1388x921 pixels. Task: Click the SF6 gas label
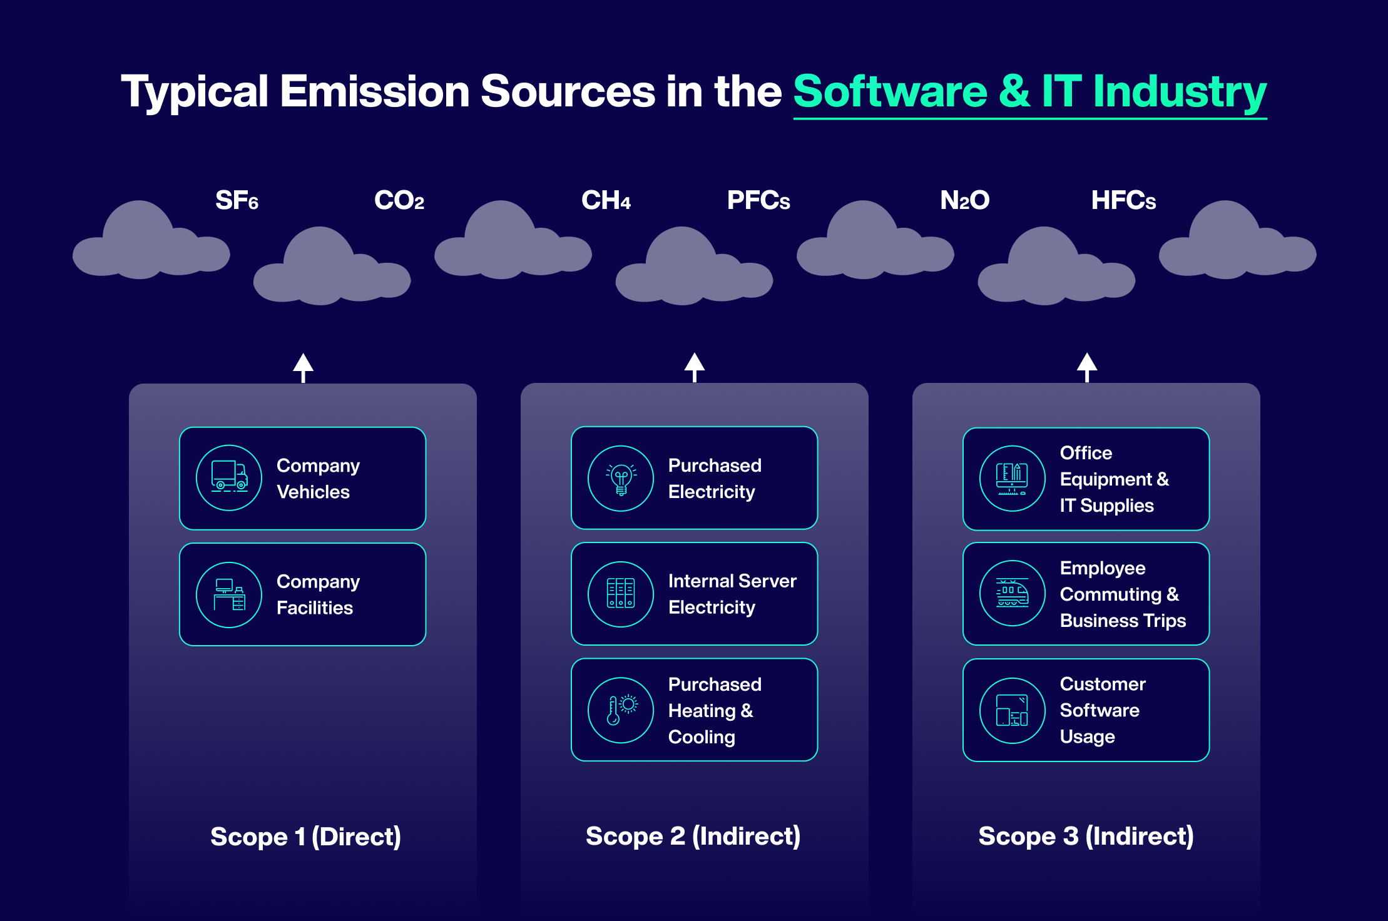pyautogui.click(x=237, y=200)
